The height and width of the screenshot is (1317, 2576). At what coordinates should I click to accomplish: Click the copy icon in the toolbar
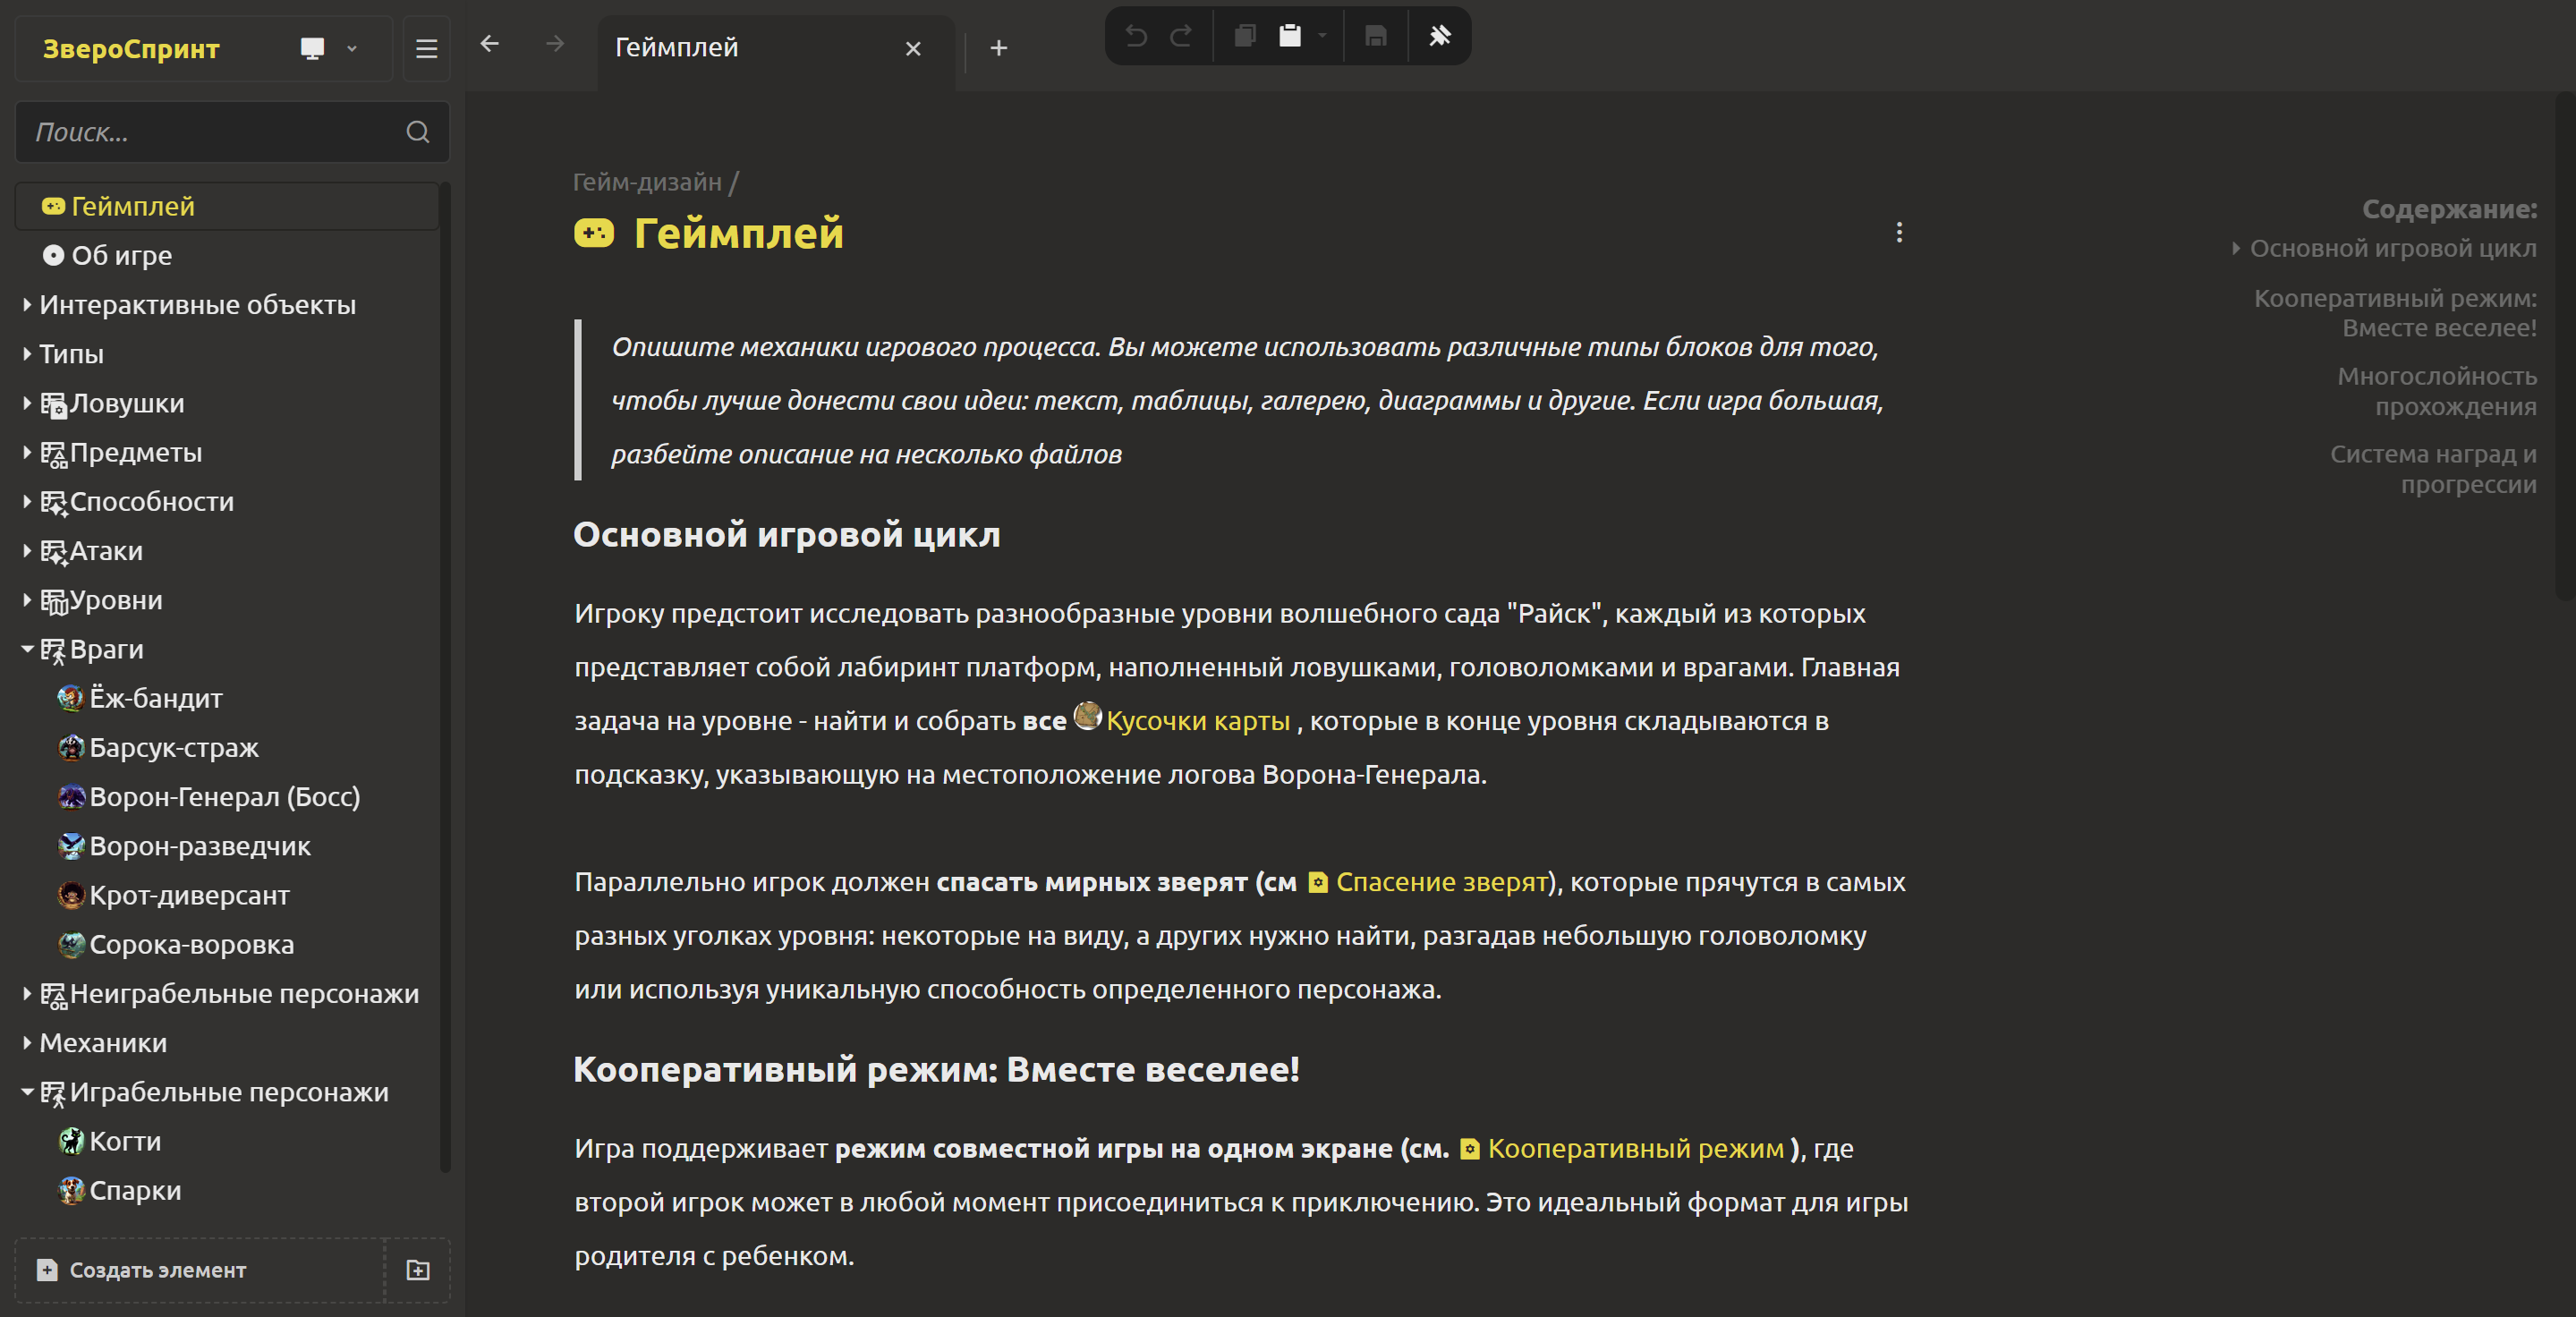(1245, 37)
